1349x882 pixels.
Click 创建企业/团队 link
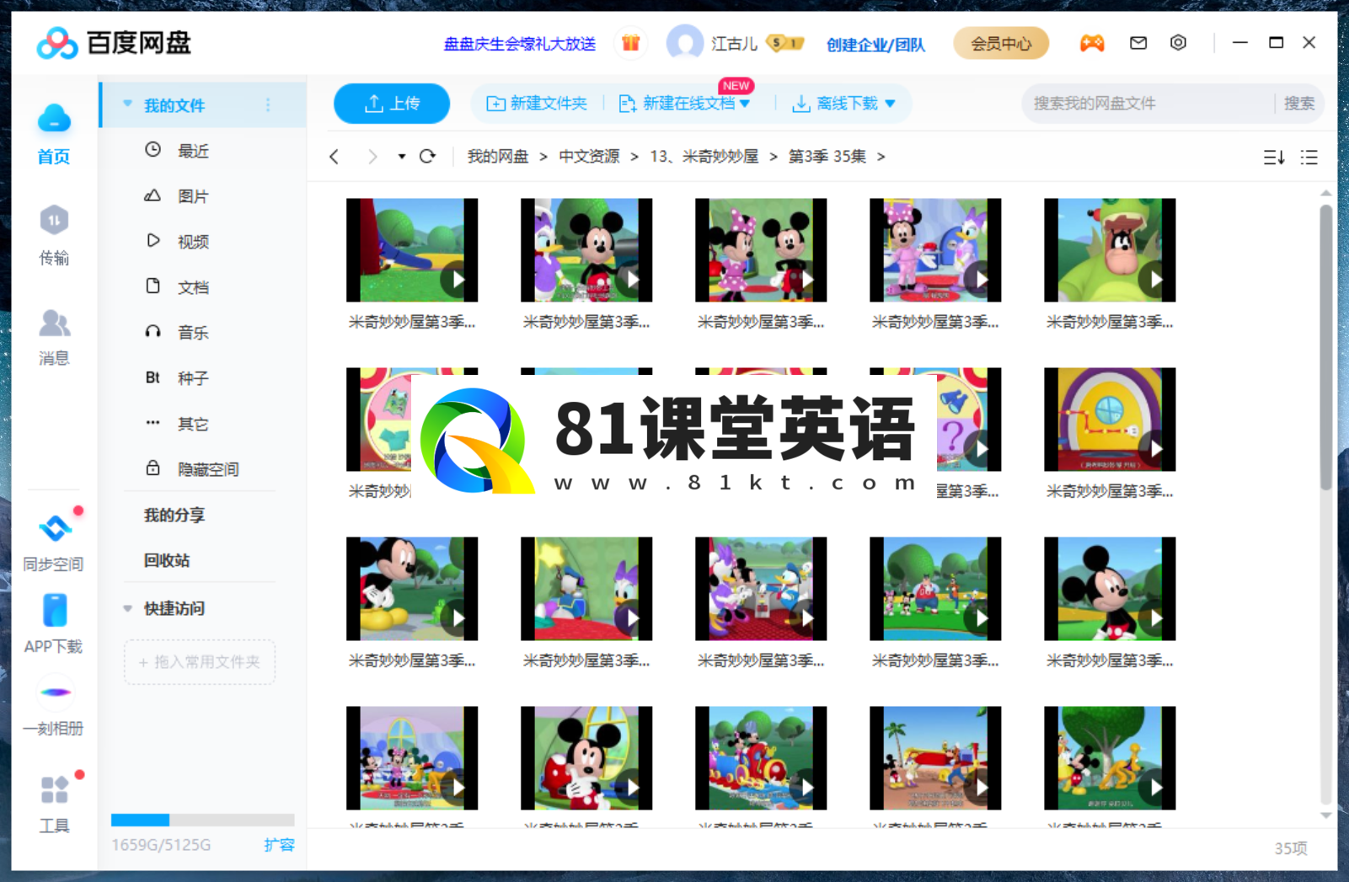pos(875,45)
